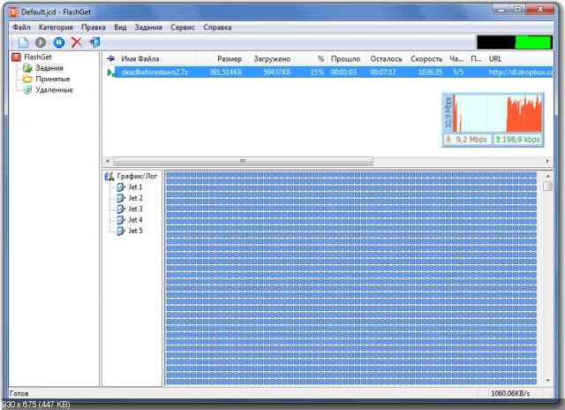Click the New download toolbar icon
The width and height of the screenshot is (565, 410).
pyautogui.click(x=23, y=42)
